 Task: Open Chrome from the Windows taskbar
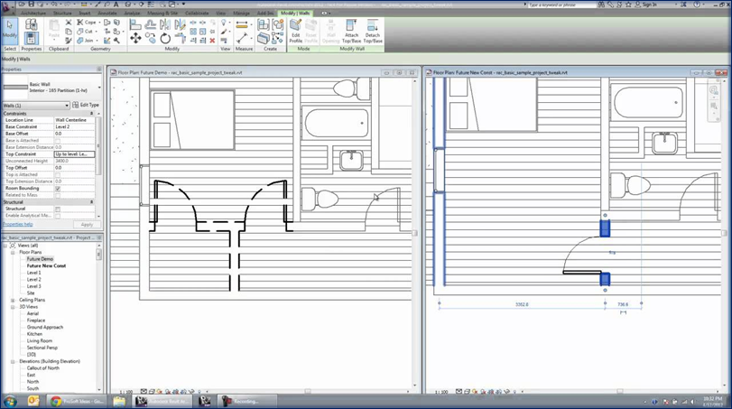pyautogui.click(x=56, y=401)
